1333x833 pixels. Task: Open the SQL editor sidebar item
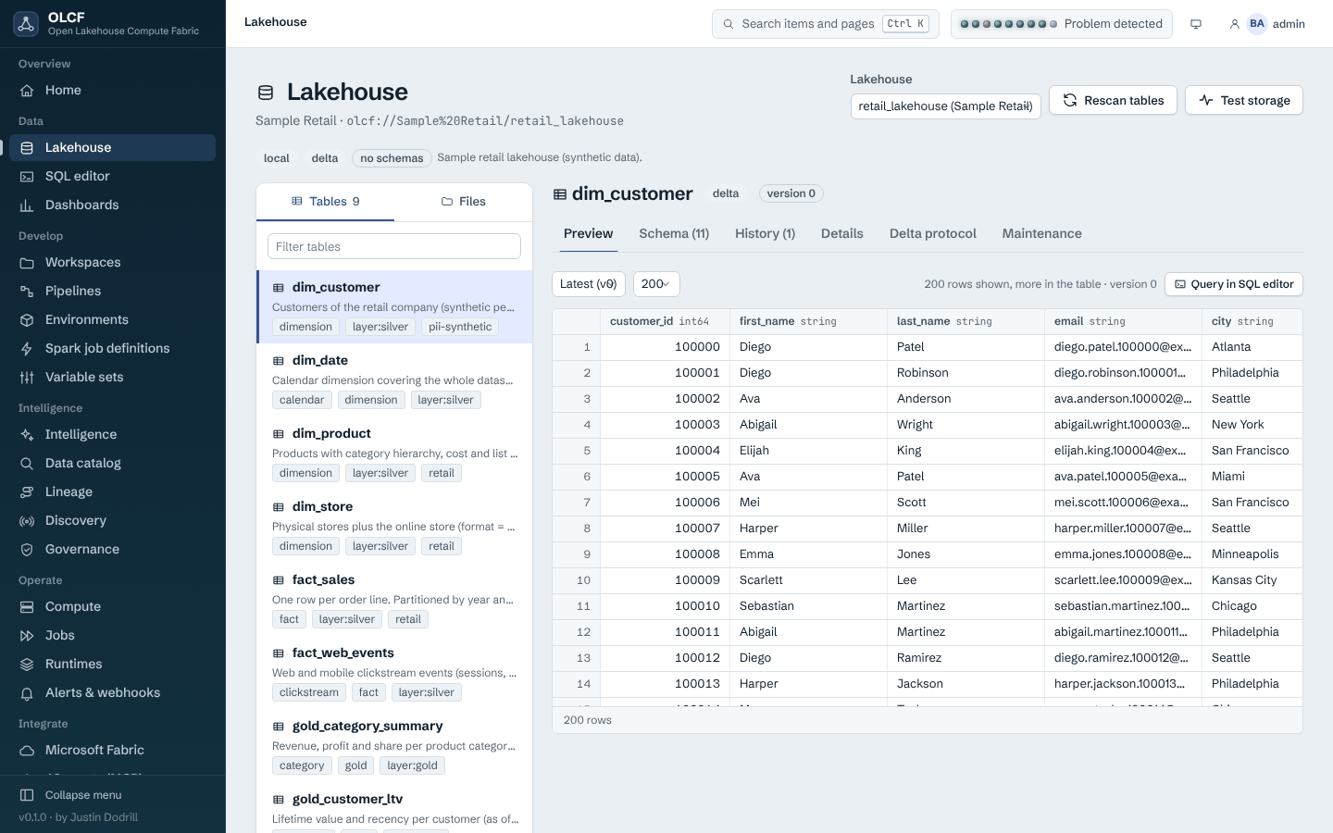click(112, 176)
